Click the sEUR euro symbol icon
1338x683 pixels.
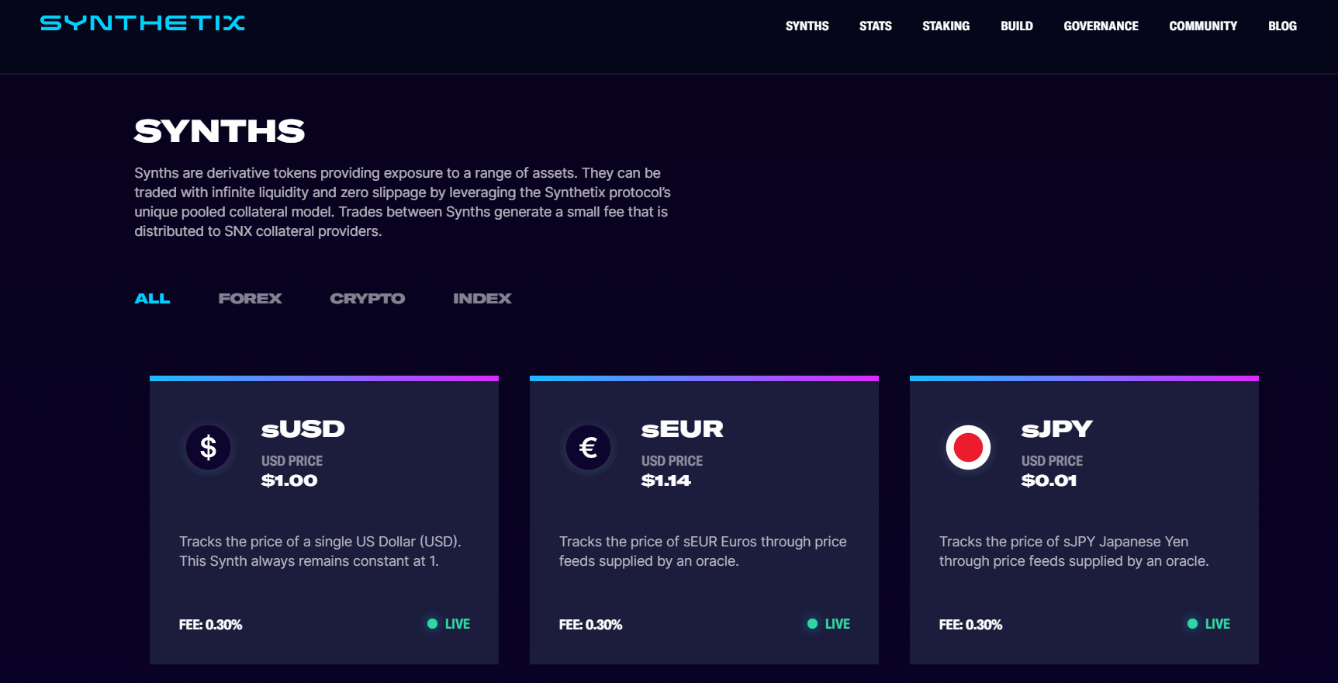(x=588, y=448)
